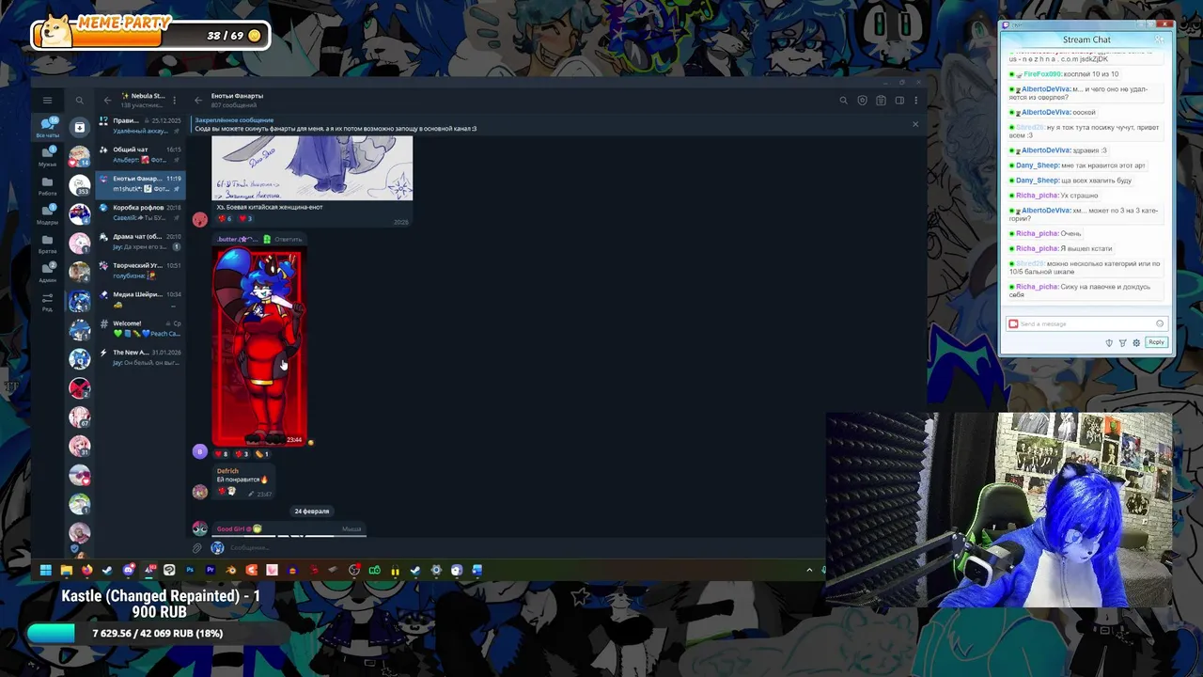Select the Модеры folder tab
The image size is (1203, 677).
(47, 214)
